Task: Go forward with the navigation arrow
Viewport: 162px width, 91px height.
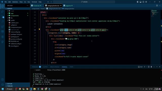Action: [x=51, y=2]
